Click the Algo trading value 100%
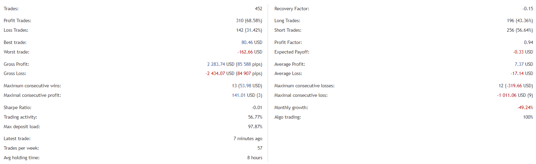This screenshot has width=536, height=164. click(x=528, y=117)
